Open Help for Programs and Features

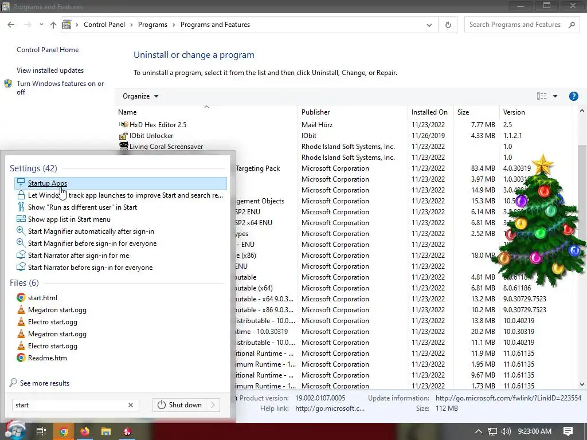tap(573, 96)
